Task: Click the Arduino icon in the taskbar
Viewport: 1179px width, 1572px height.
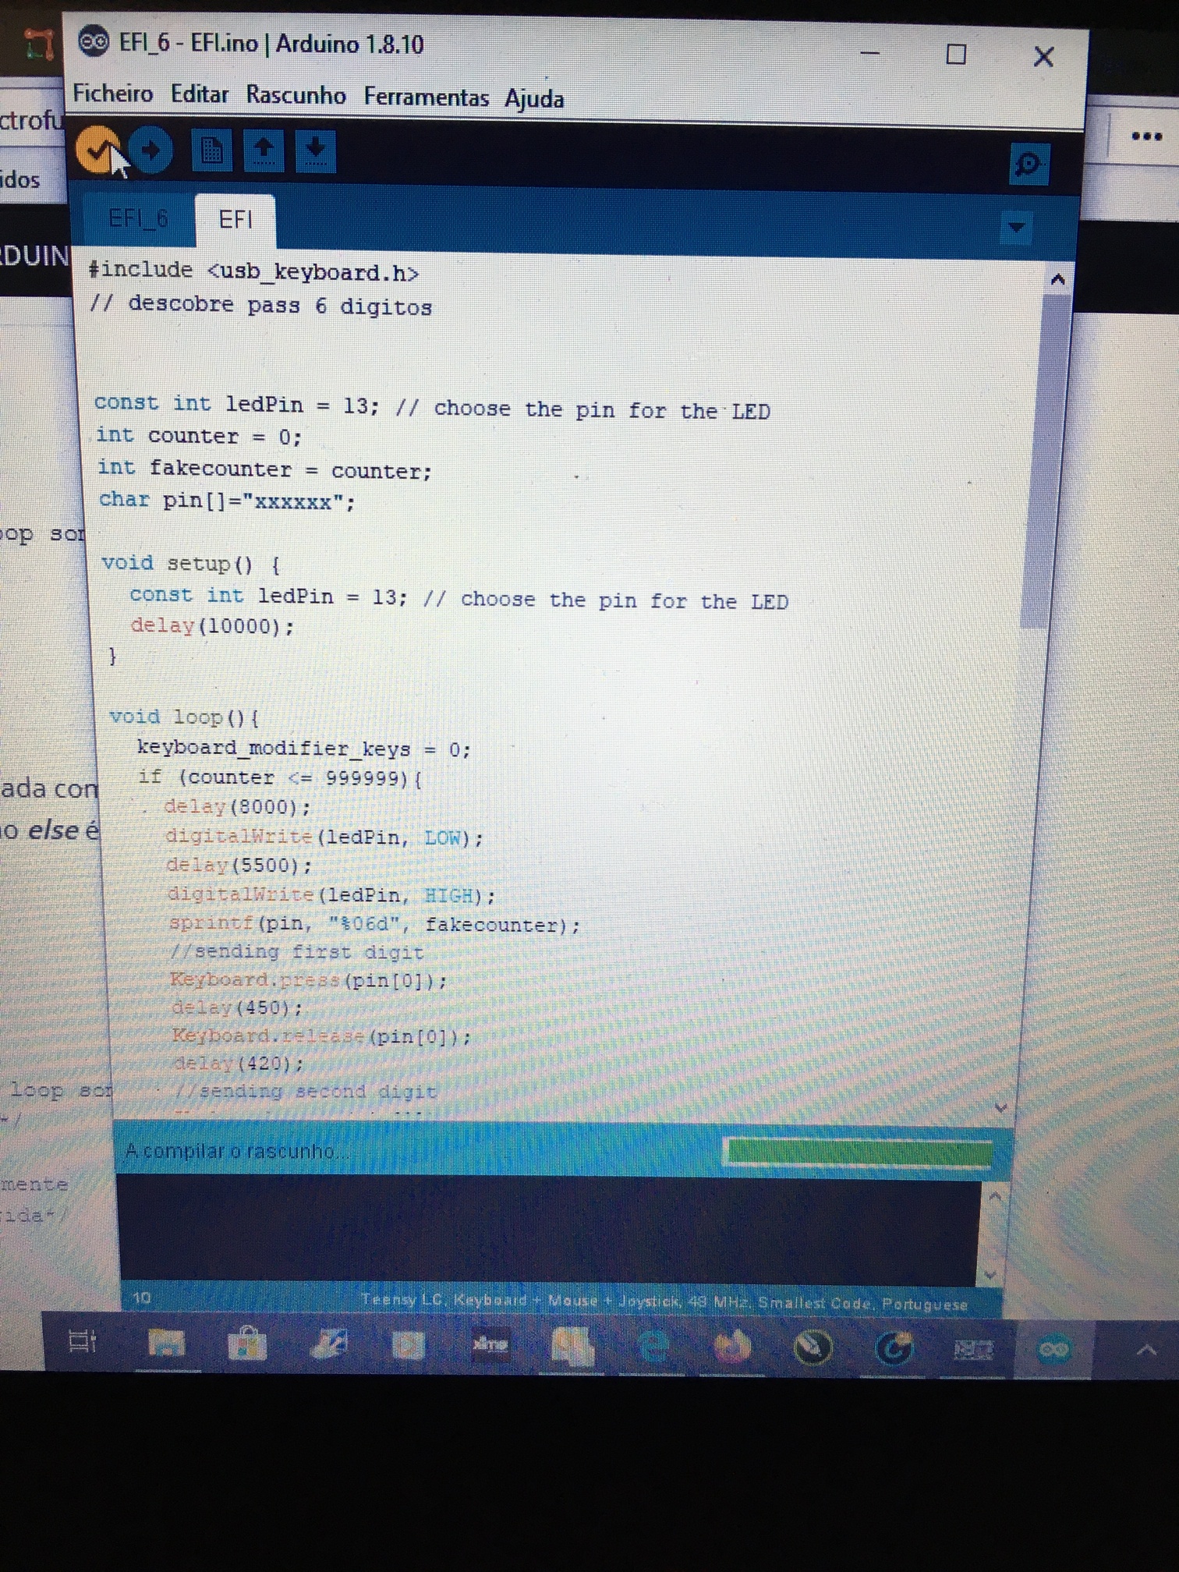Action: 1053,1349
